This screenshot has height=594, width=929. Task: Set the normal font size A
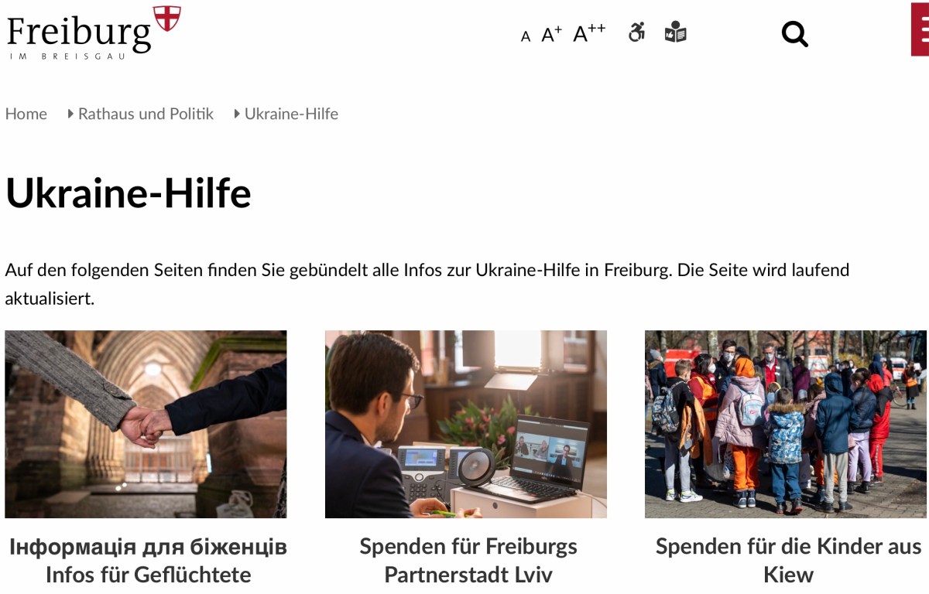[x=526, y=36]
